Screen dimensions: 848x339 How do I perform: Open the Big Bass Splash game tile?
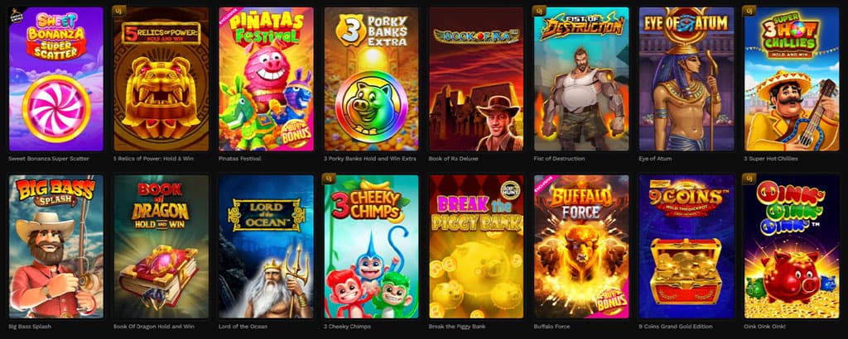pyautogui.click(x=55, y=246)
